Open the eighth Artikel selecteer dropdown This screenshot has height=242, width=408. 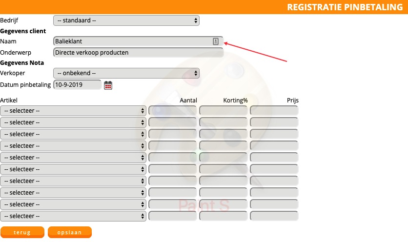point(73,193)
